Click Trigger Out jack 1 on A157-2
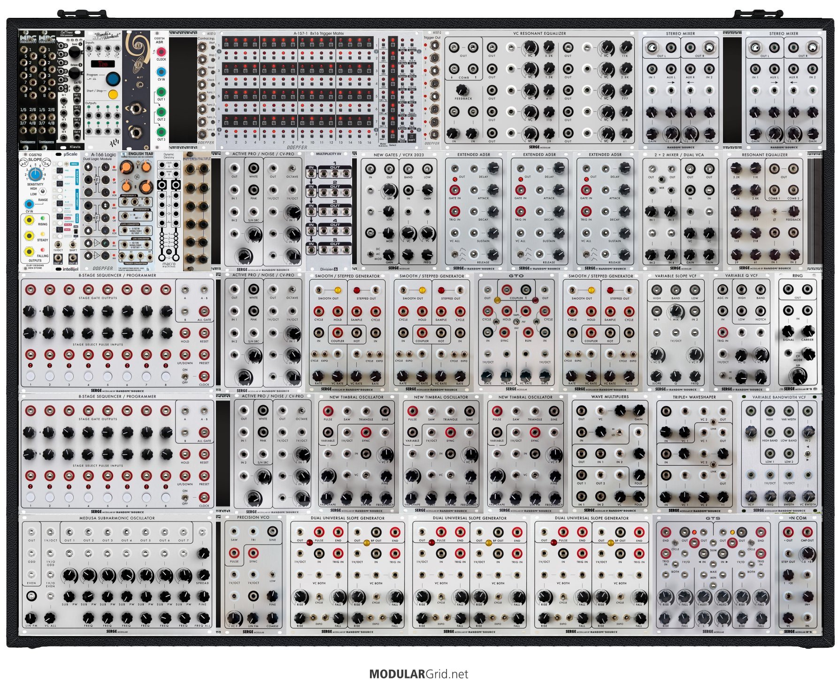Screen dimensions: 838x684 pyautogui.click(x=434, y=46)
